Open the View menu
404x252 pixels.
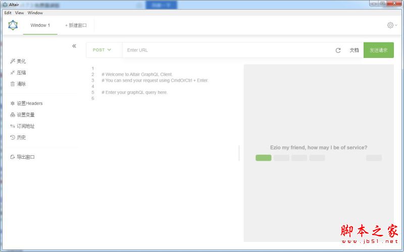(19, 13)
